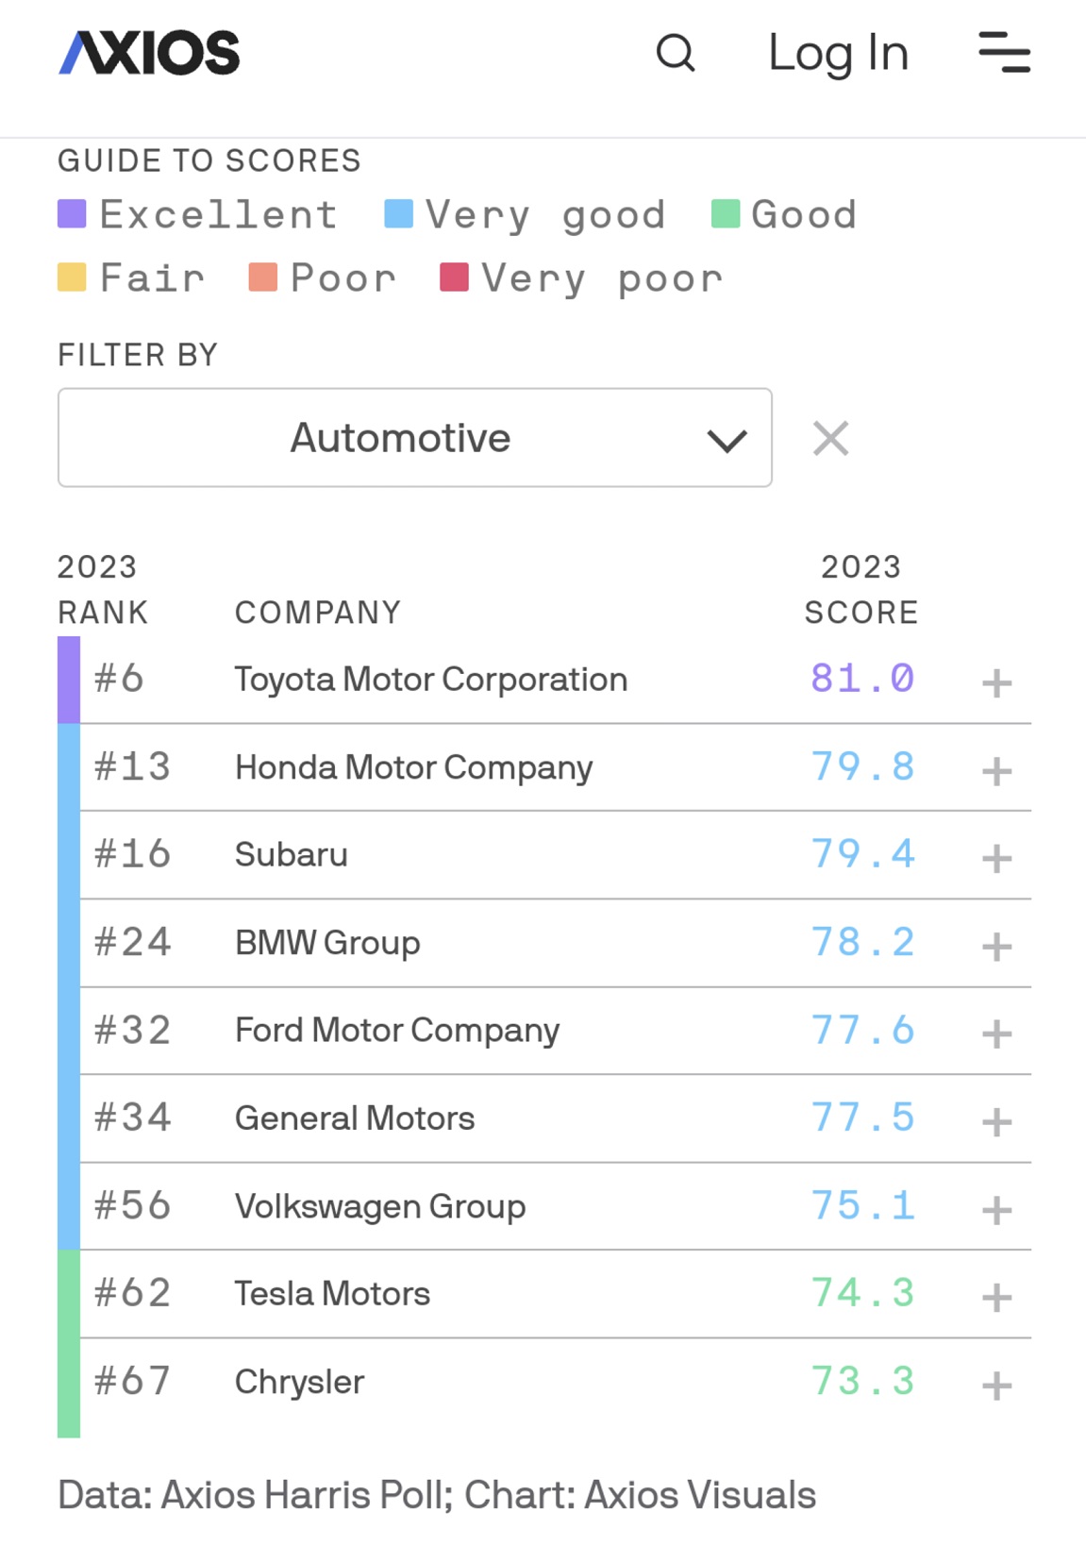Select the Volkswagen Group row
This screenshot has width=1086, height=1546.
point(380,1206)
